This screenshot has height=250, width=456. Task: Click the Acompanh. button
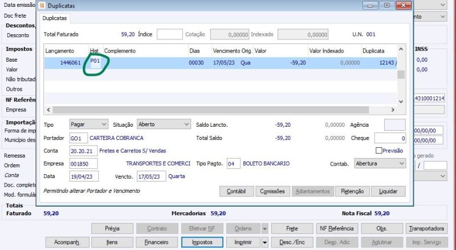(x=67, y=242)
